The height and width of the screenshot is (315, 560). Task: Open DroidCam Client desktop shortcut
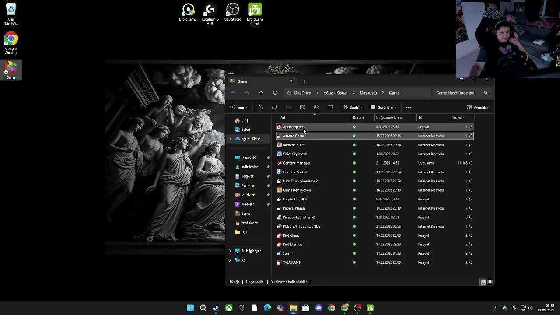pos(255,14)
